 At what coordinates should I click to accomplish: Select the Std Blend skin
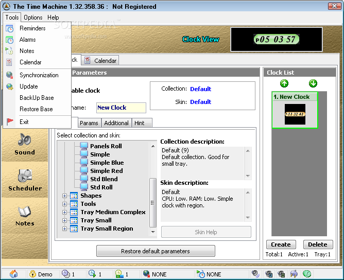tap(104, 179)
